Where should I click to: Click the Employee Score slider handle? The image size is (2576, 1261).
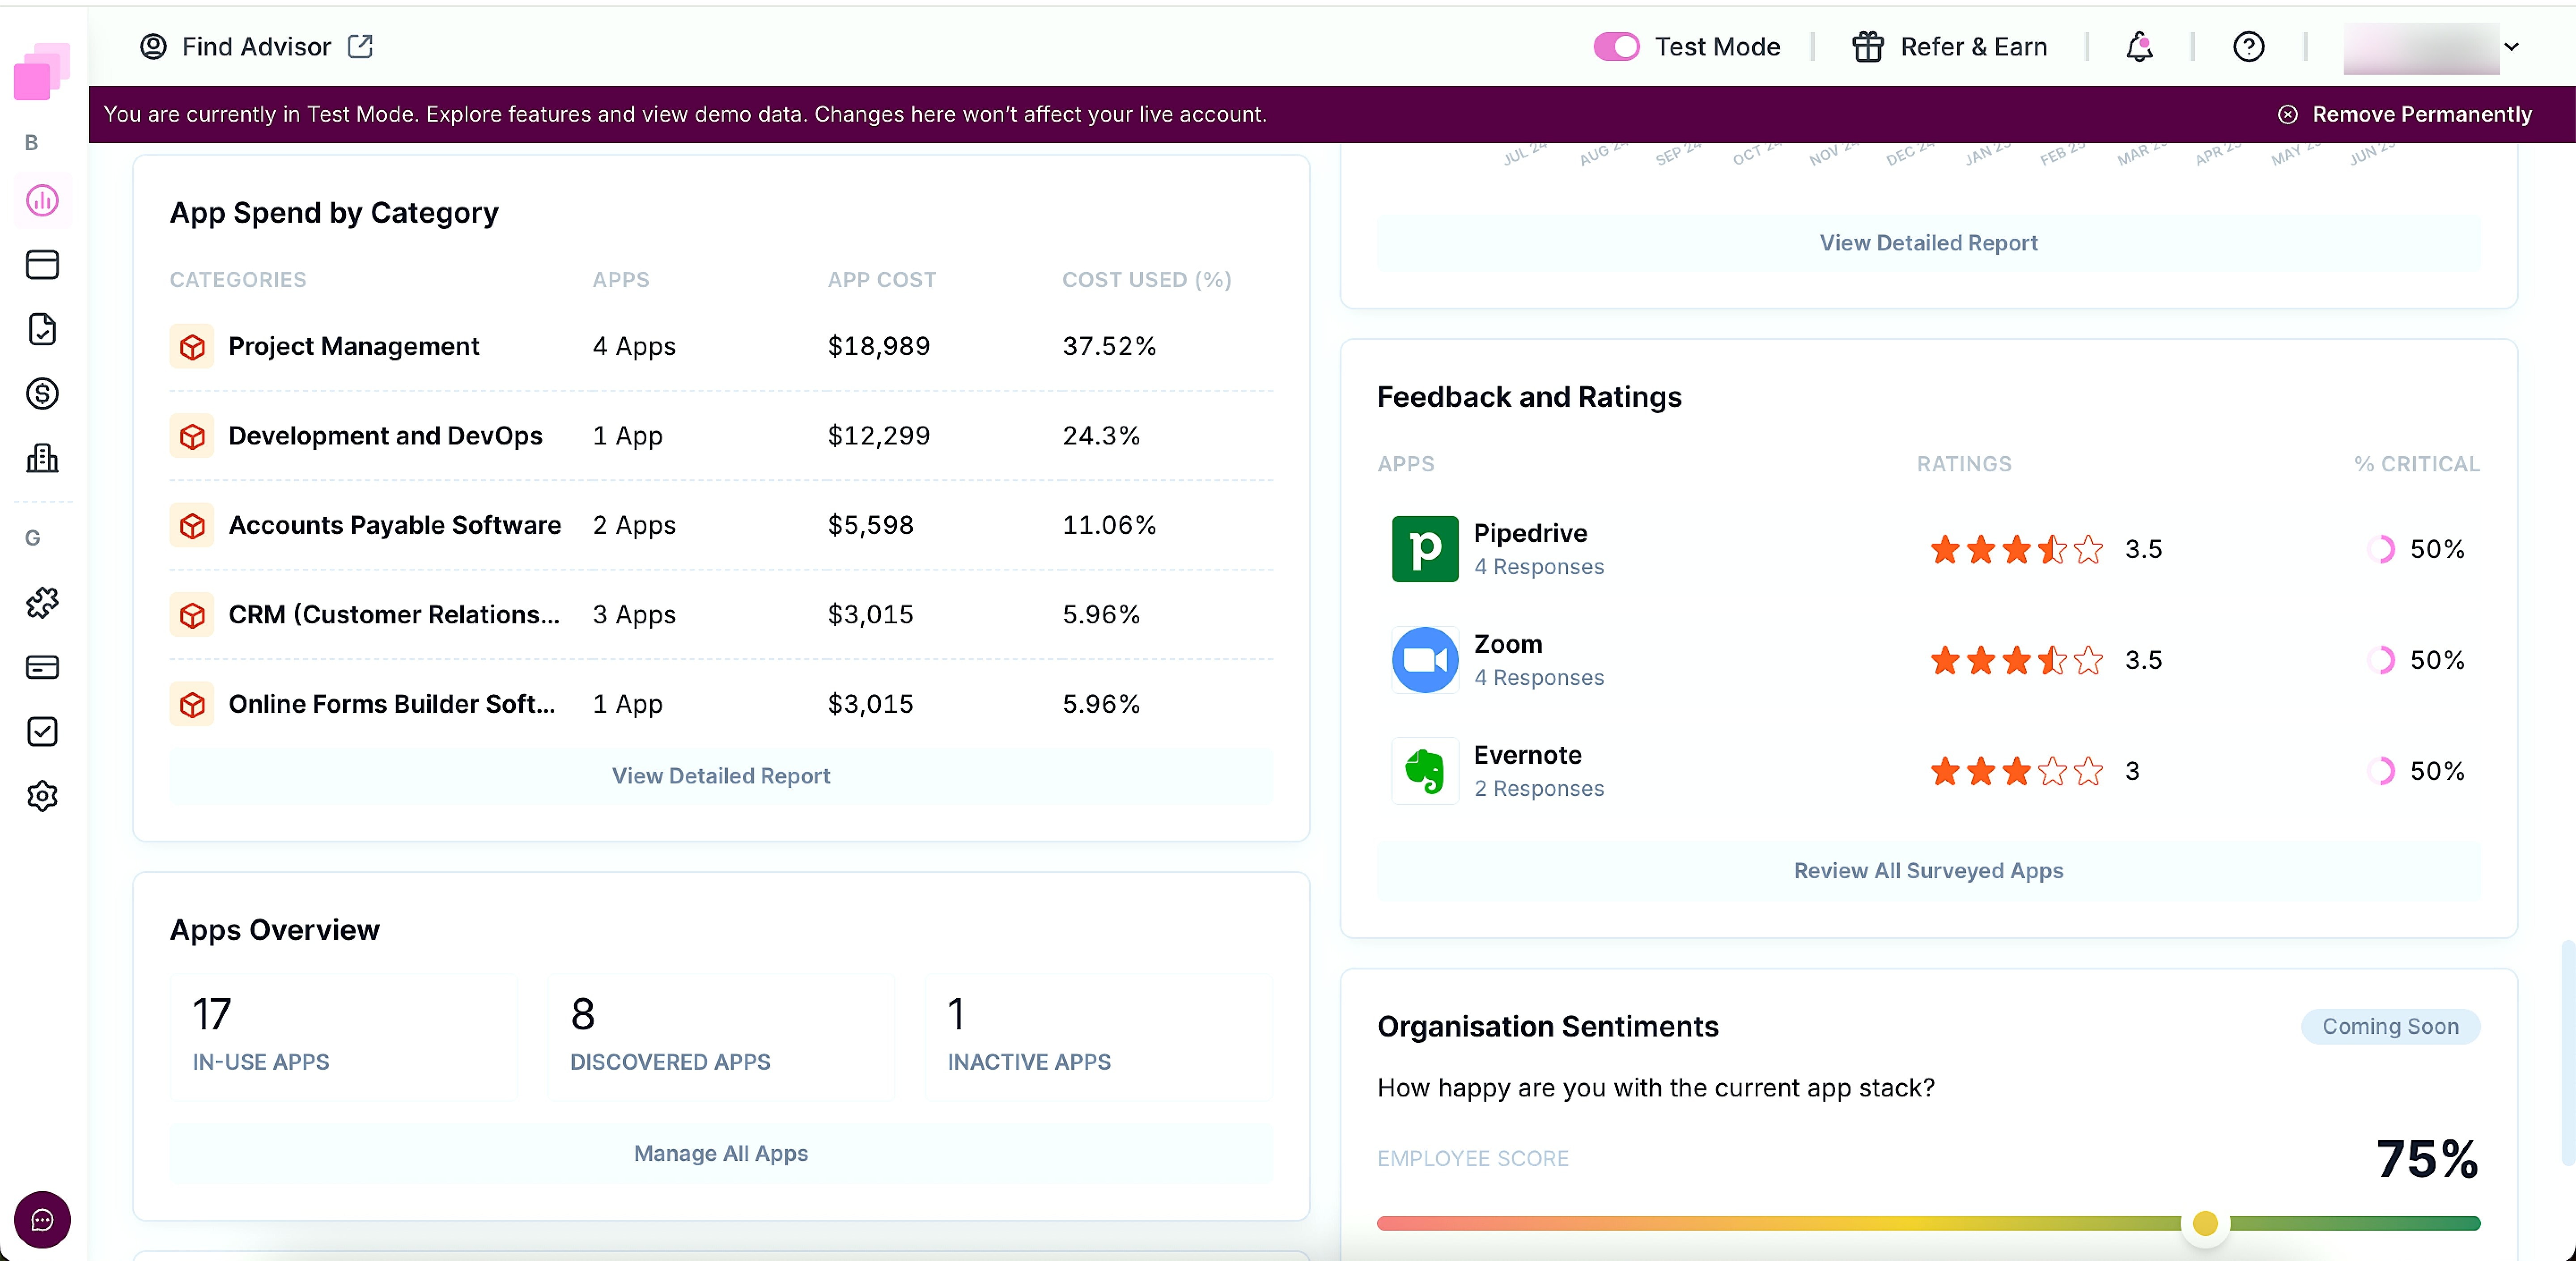click(x=2205, y=1223)
